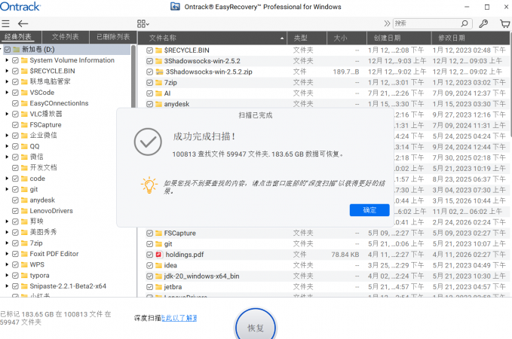This screenshot has height=339, width=512.
Task: Sort by 大小 column header
Action: coord(346,38)
